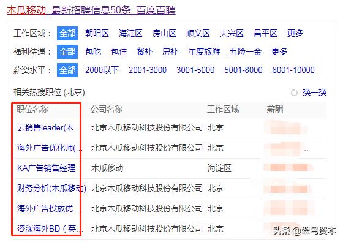Image resolution: width=343 pixels, height=242 pixels.
Task: Open the 海外广告投放优 job posting
Action: (48, 208)
